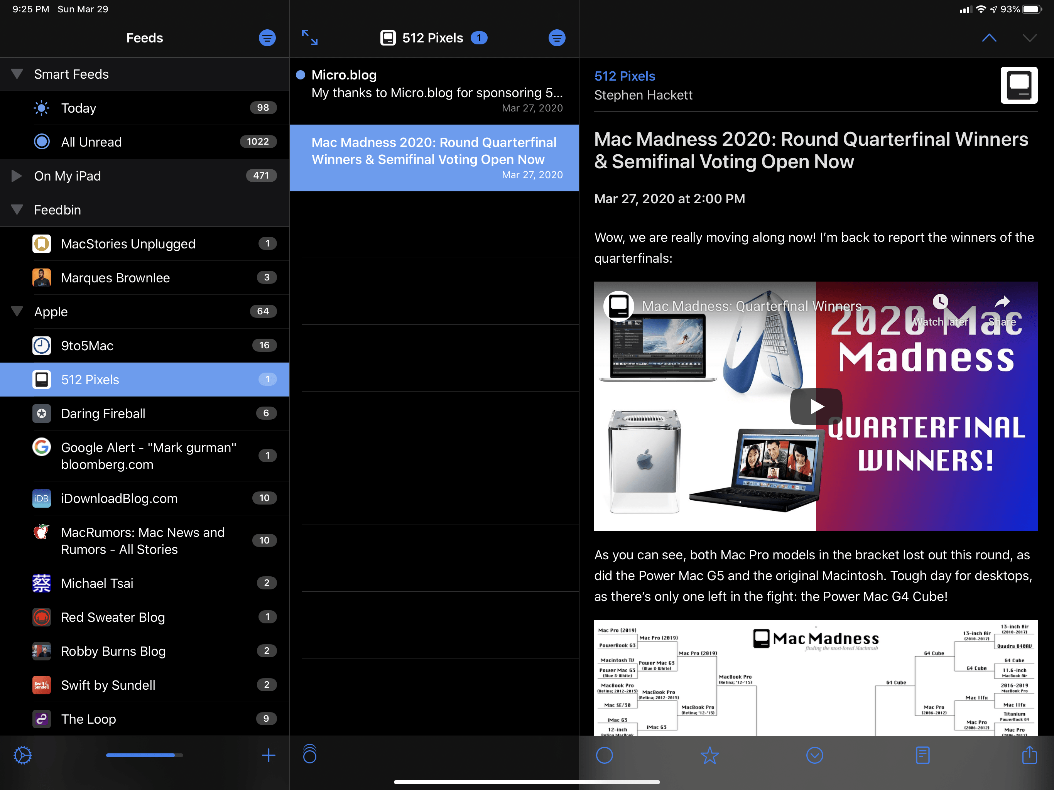This screenshot has height=790, width=1054.
Task: Select the MacStories Unplugged feed
Action: [x=145, y=243]
